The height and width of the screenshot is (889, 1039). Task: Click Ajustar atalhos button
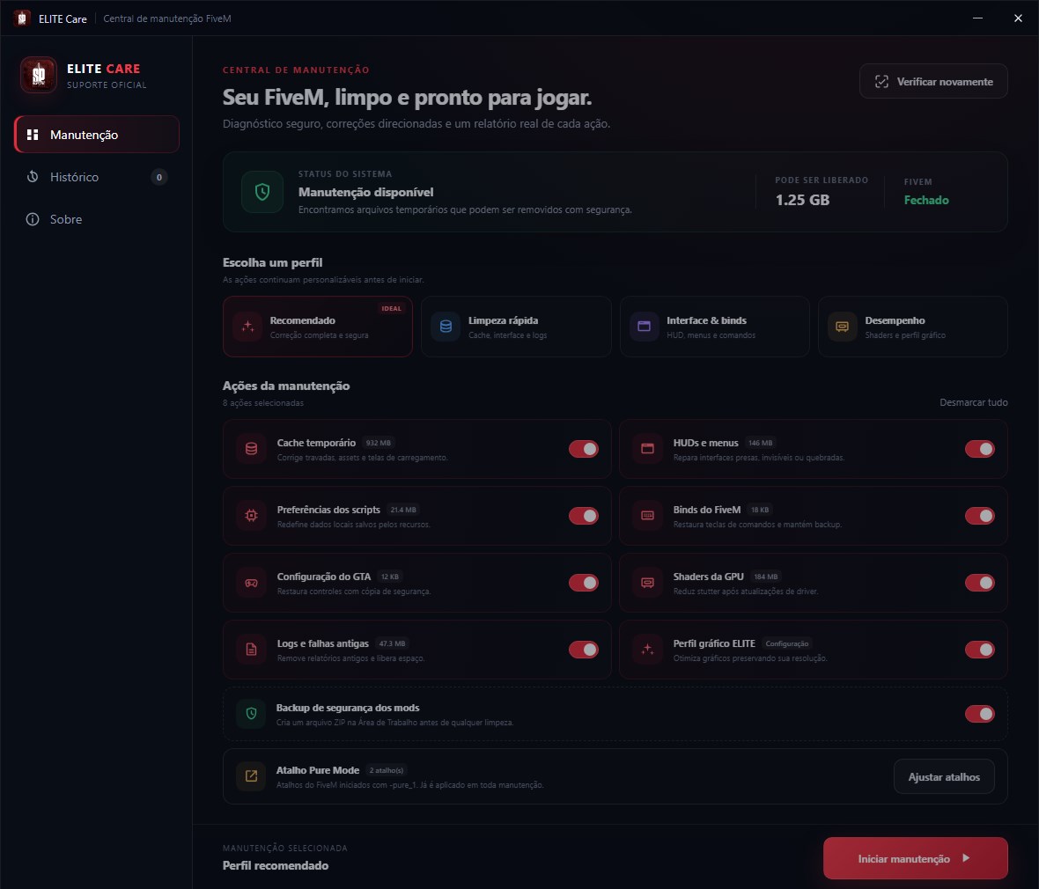tap(944, 776)
